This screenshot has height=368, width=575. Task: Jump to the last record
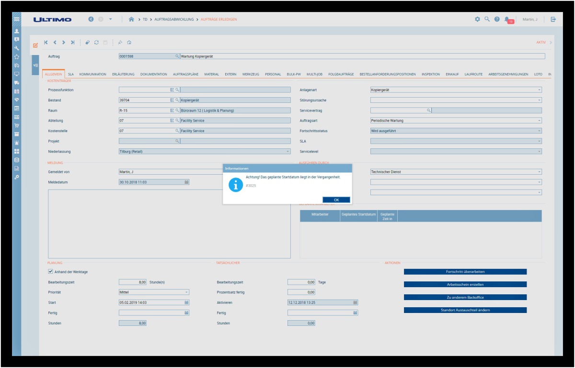pos(72,42)
